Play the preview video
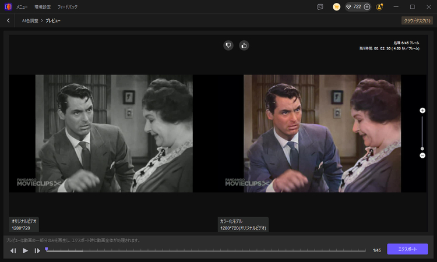 [25, 250]
